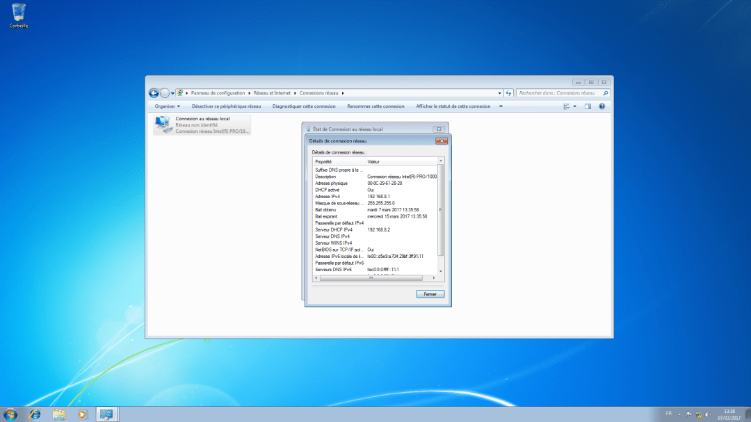Click the back navigation arrow
This screenshot has width=751, height=422.
tap(154, 92)
